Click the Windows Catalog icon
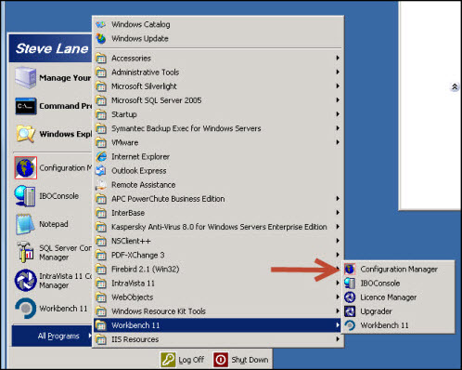This screenshot has width=462, height=370. coord(101,24)
